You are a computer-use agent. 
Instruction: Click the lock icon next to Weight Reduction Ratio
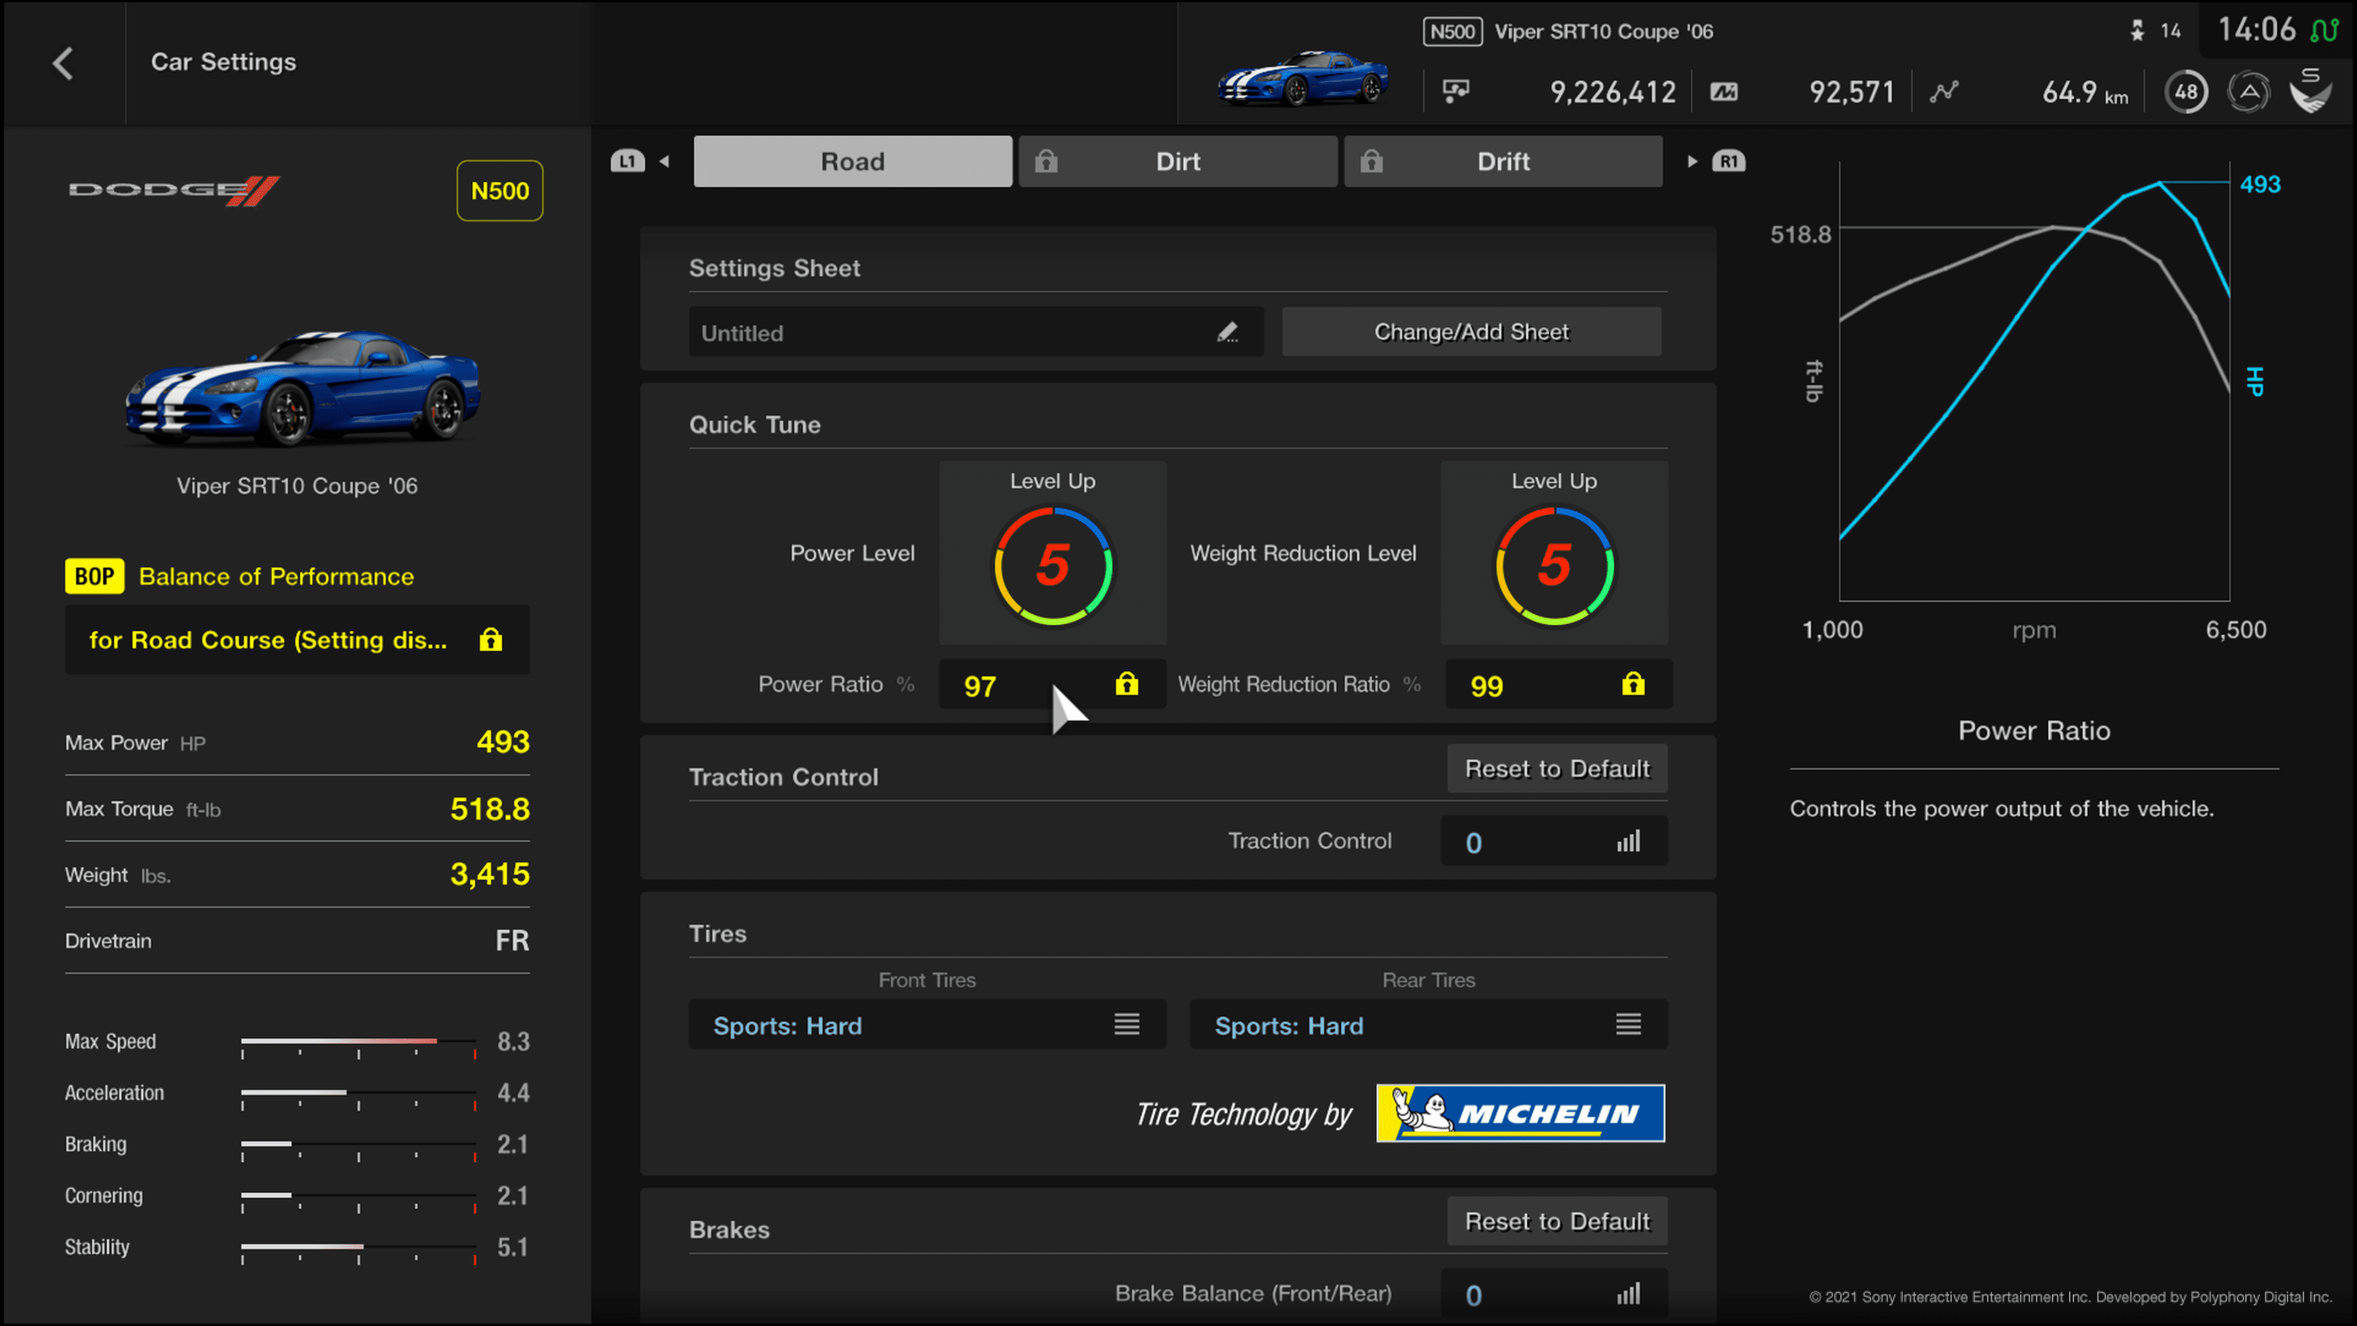point(1631,683)
